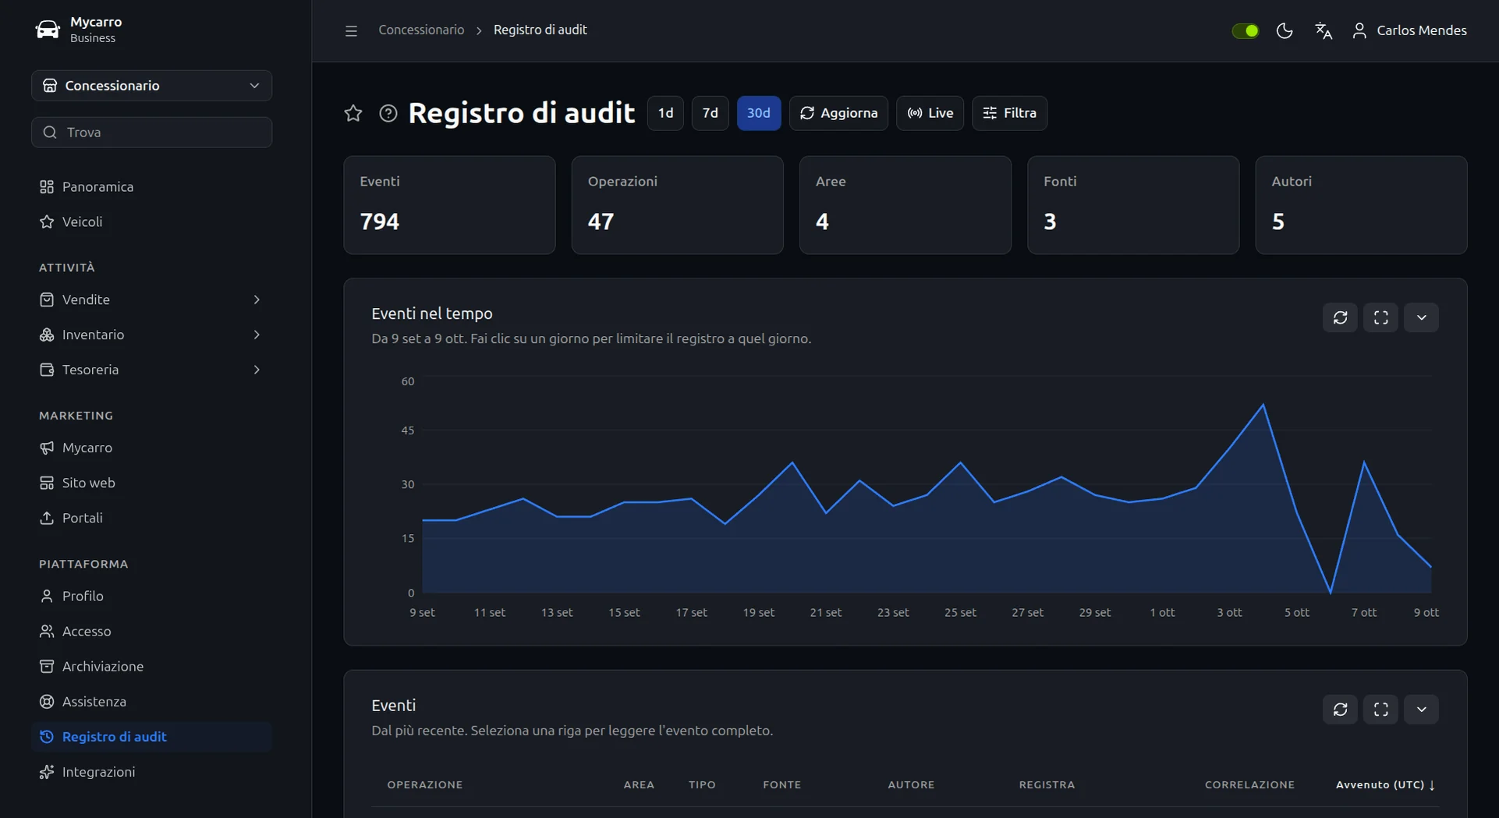
Task: Select the 7d time range
Action: [710, 113]
